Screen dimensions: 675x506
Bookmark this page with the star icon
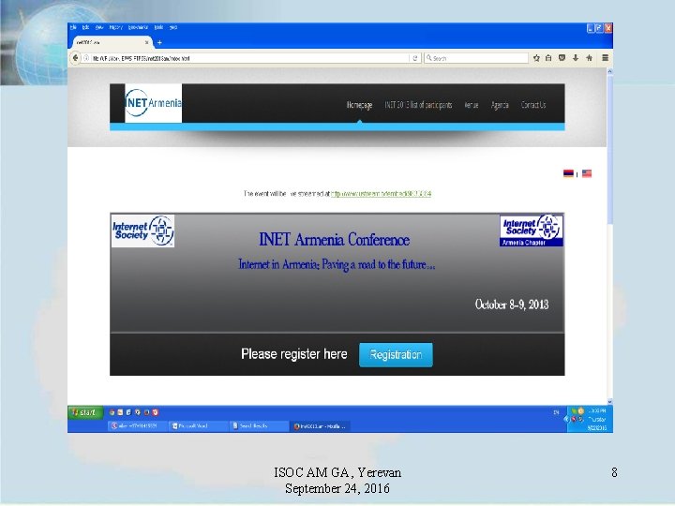tap(536, 58)
